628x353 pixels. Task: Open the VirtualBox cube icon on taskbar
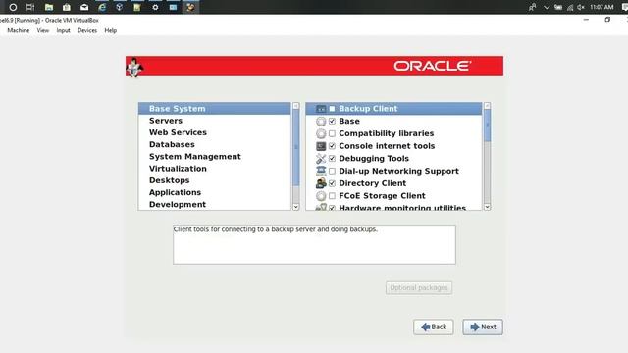tap(120, 7)
